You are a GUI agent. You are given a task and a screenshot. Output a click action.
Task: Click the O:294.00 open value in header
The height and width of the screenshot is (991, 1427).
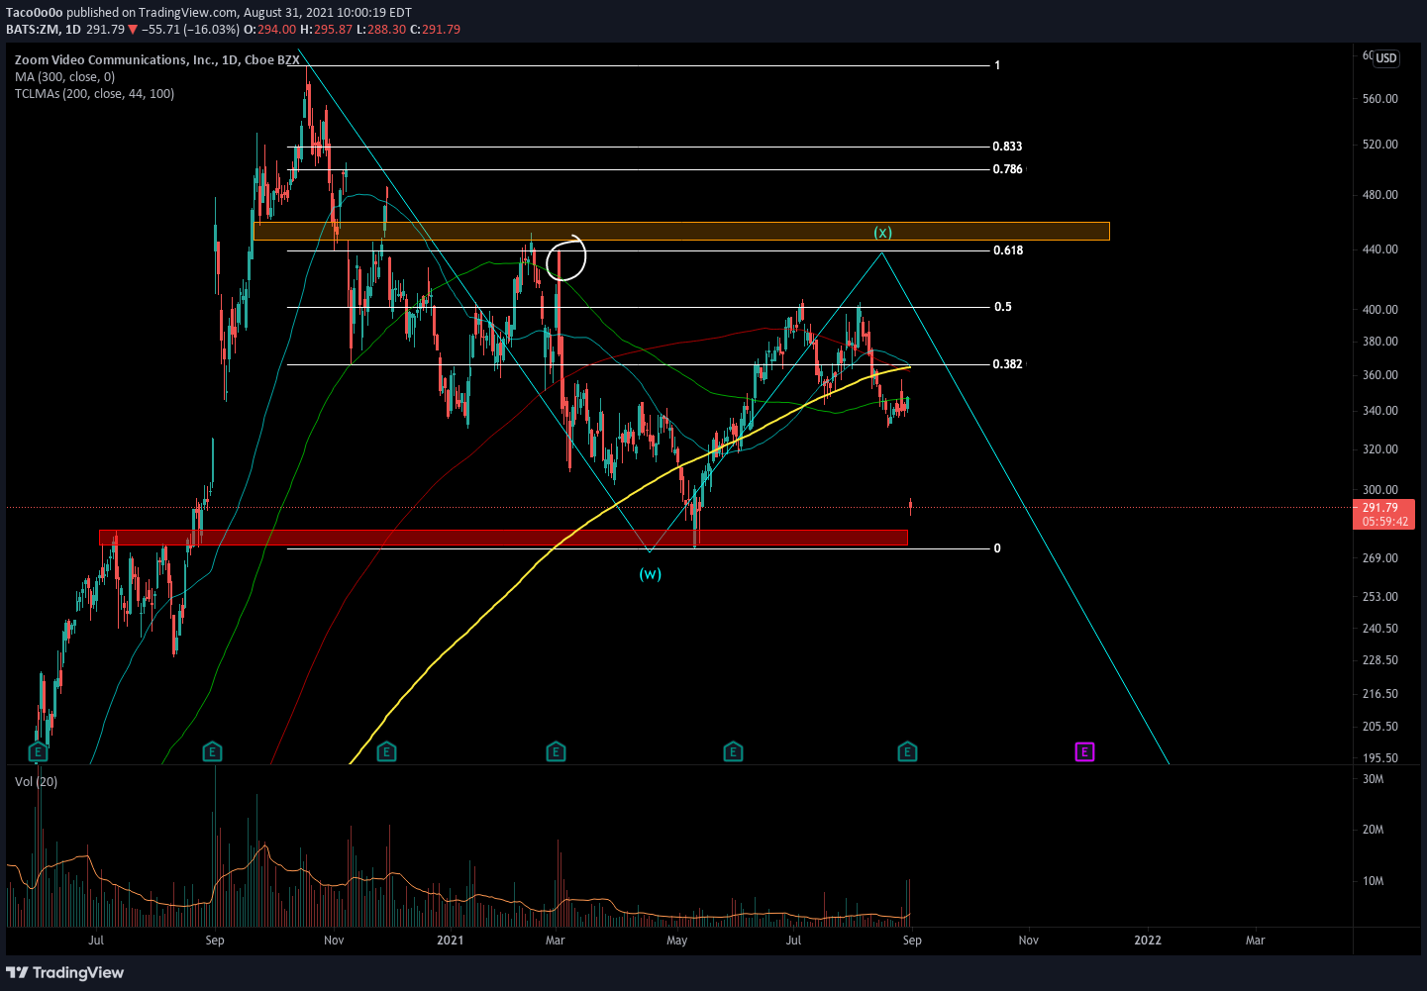tap(270, 30)
